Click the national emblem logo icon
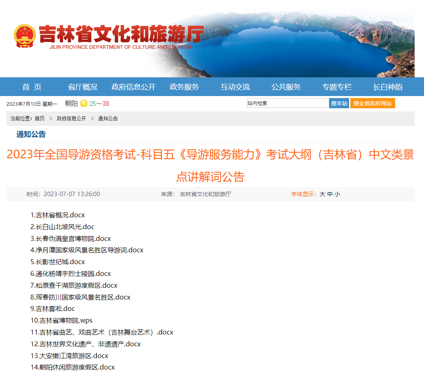Screen dimensions: 424x376 pyautogui.click(x=25, y=36)
